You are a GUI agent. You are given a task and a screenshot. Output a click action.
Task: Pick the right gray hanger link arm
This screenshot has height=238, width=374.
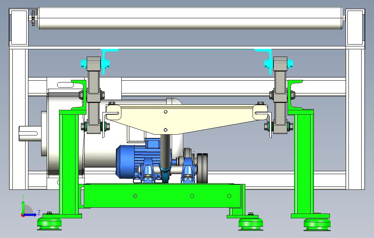pos(280,95)
